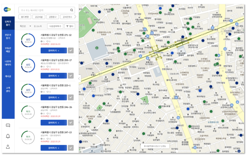Image resolution: width=250 pixels, height=158 pixels.
Task: Click the 허가 progress ring for 논현동 246-26
Action: click(28, 112)
